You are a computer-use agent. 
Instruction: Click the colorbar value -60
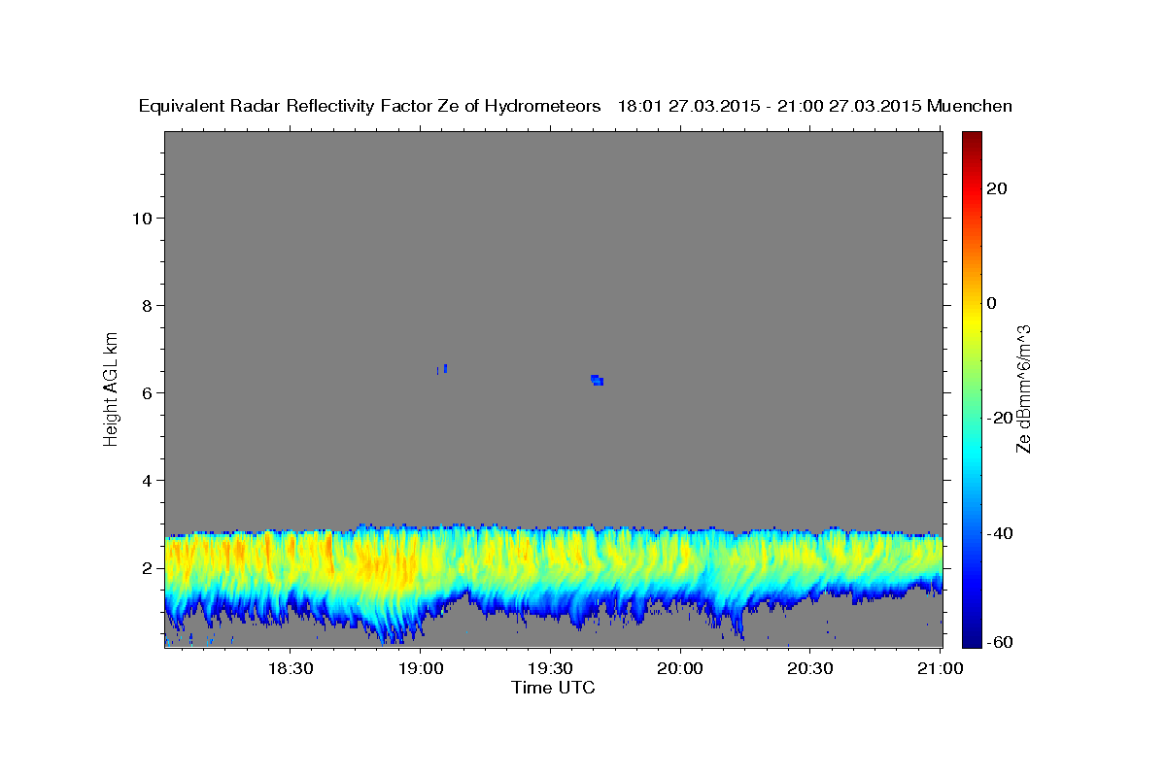(1000, 641)
